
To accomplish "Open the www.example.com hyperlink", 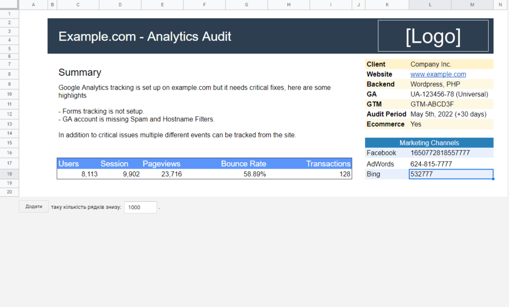I will tap(438, 74).
